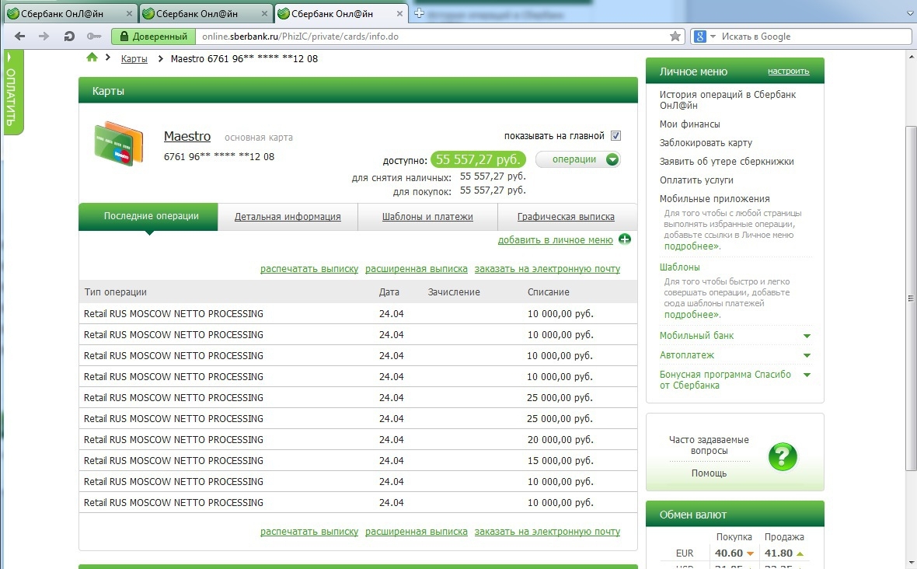
Task: Click top 'заказать на электронную почту' link
Action: click(547, 268)
